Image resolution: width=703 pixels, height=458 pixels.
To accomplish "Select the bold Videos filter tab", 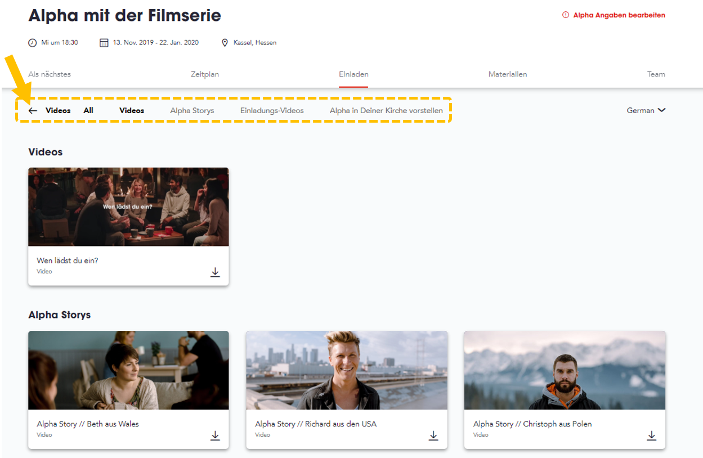I will pos(132,111).
